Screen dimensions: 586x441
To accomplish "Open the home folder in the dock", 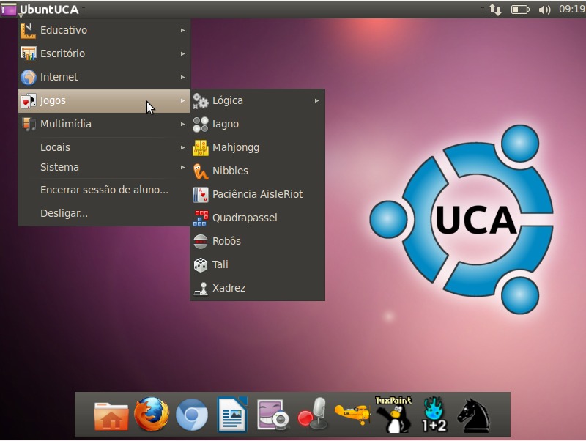I will click(x=111, y=415).
